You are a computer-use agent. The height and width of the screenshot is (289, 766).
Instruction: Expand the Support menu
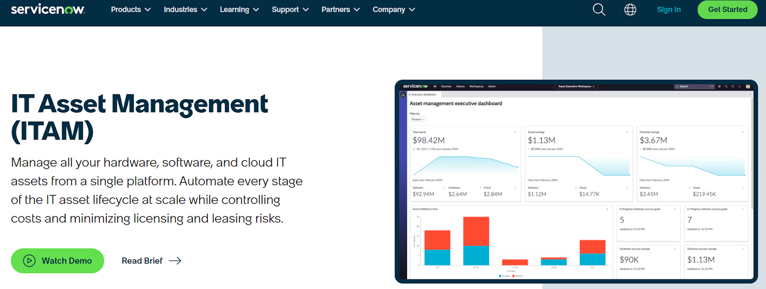tap(290, 10)
